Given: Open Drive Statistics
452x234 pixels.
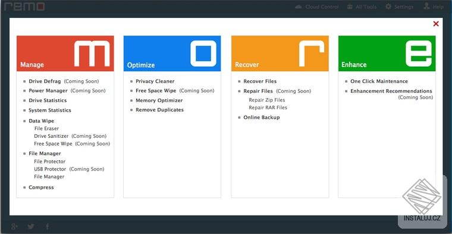Looking at the screenshot, I should click(x=48, y=100).
